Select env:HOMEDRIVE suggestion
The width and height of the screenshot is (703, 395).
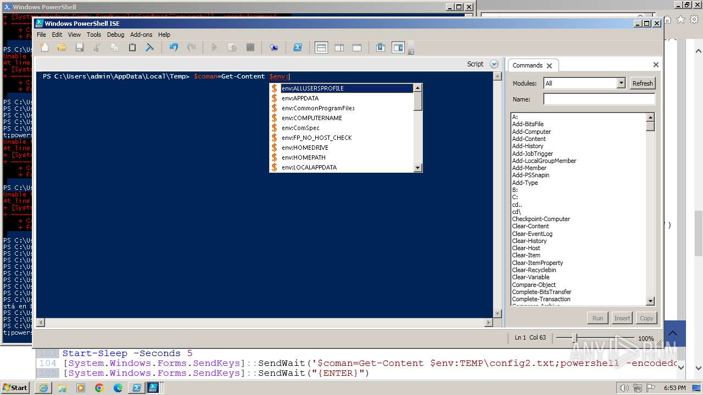point(341,148)
